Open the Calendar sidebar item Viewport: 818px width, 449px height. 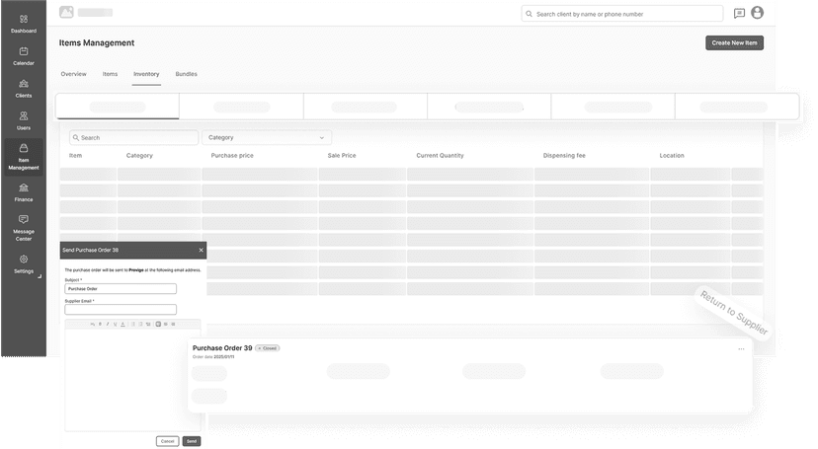[24, 56]
